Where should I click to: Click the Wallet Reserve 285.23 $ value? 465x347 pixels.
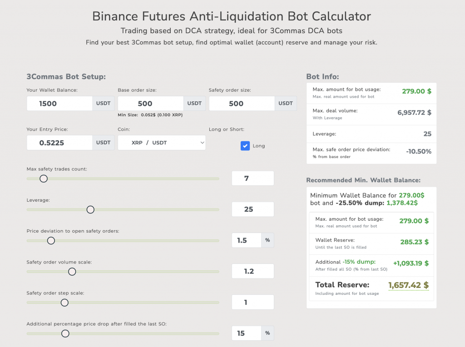point(414,242)
